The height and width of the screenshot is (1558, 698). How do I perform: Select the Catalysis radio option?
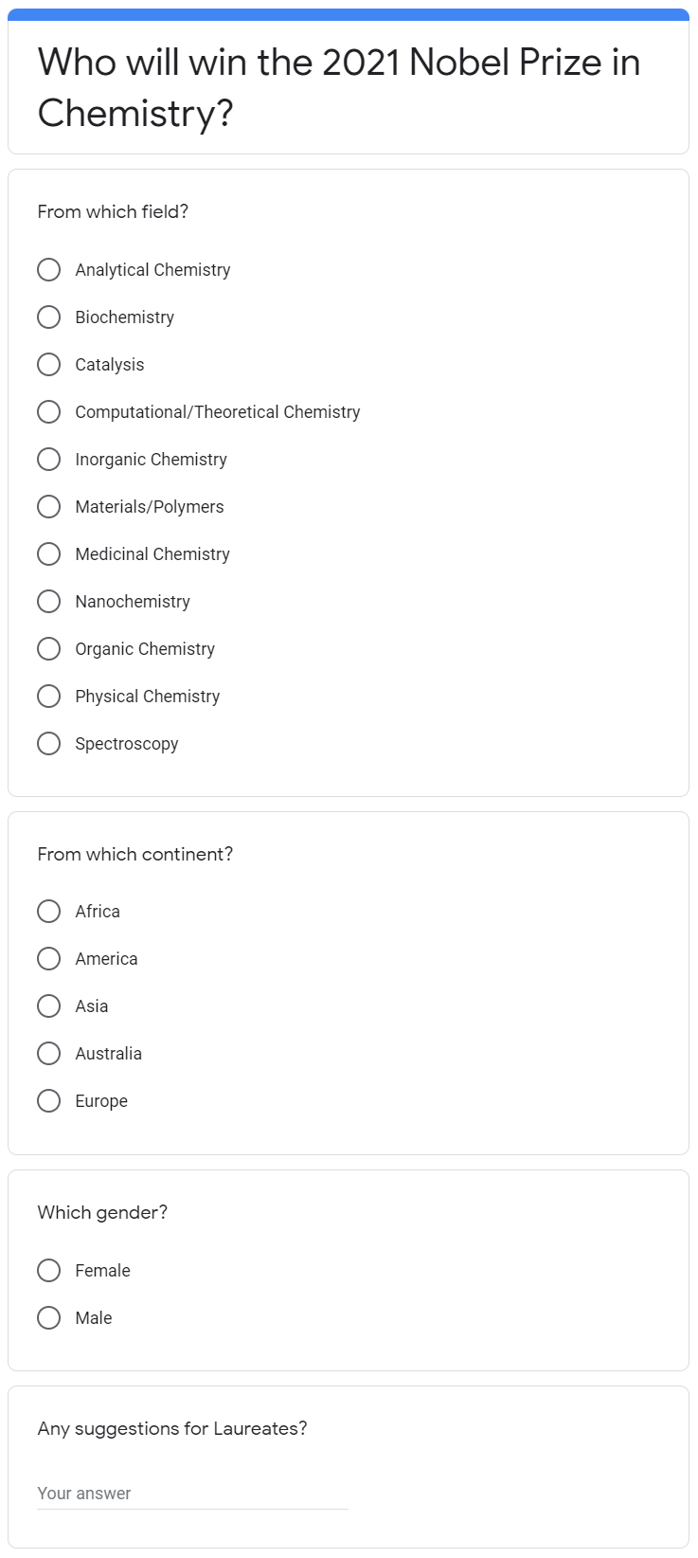tap(49, 365)
